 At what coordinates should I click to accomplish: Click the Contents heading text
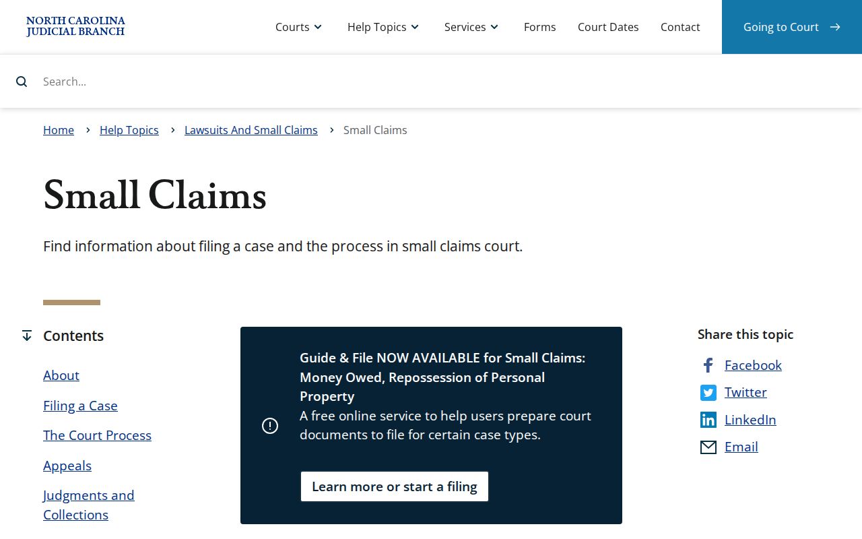tap(73, 336)
